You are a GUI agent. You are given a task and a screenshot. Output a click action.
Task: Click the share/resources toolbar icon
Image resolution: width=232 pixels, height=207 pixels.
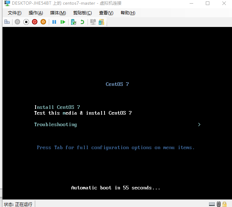(x=102, y=22)
